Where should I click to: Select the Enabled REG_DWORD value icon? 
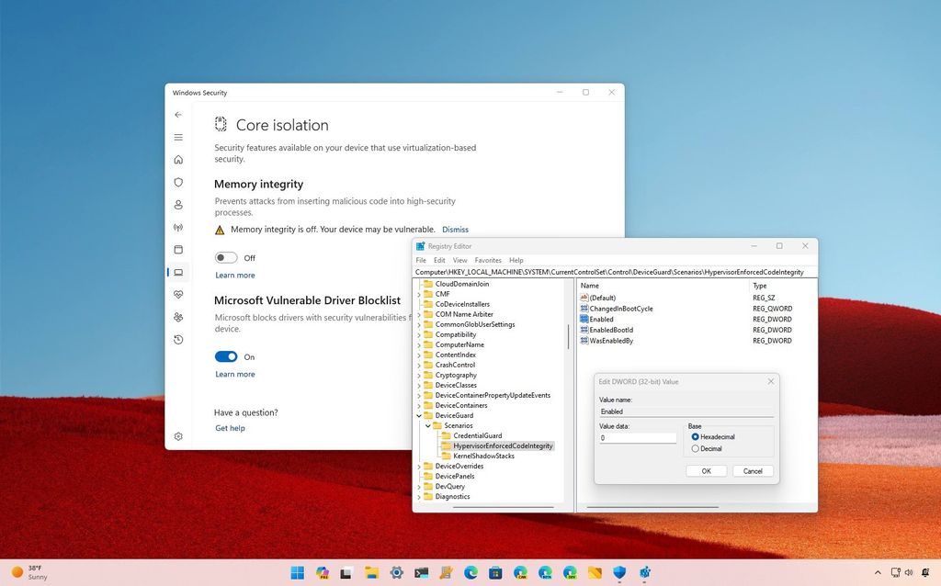pos(585,319)
